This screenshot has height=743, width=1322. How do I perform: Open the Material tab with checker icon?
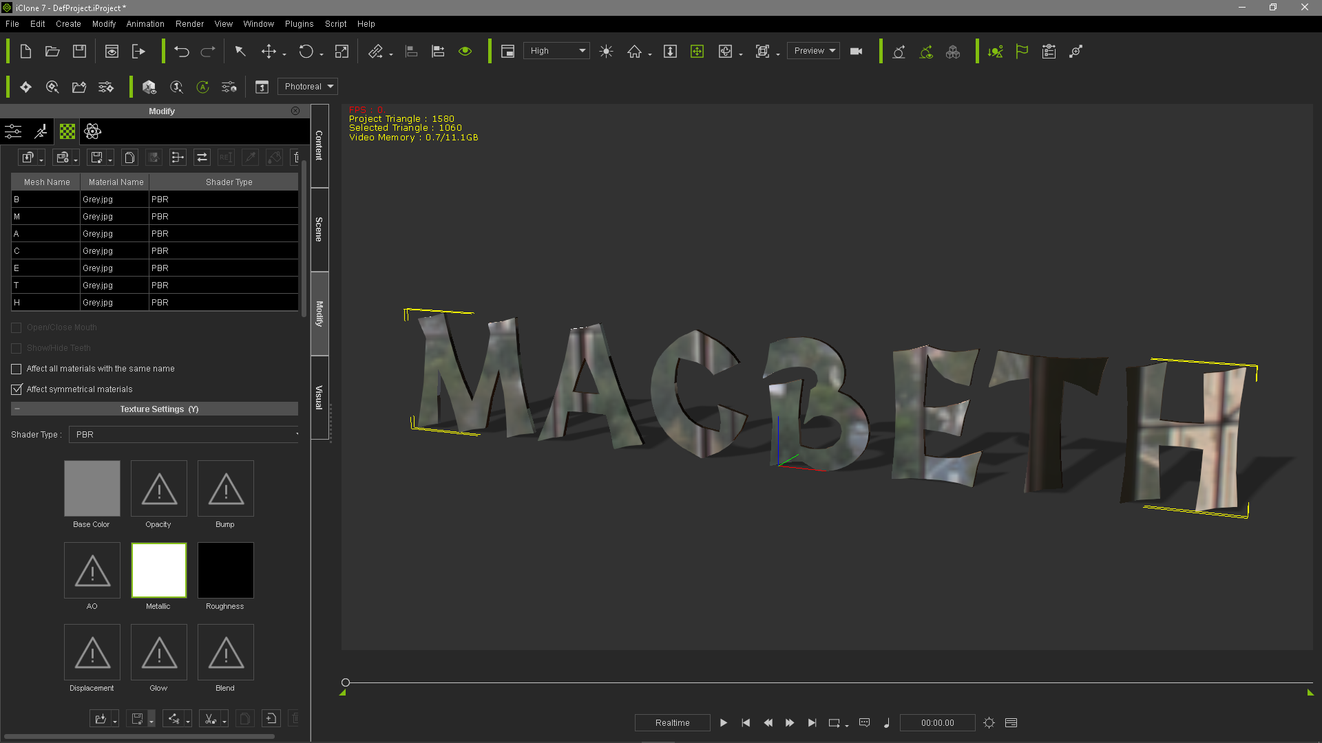click(67, 131)
